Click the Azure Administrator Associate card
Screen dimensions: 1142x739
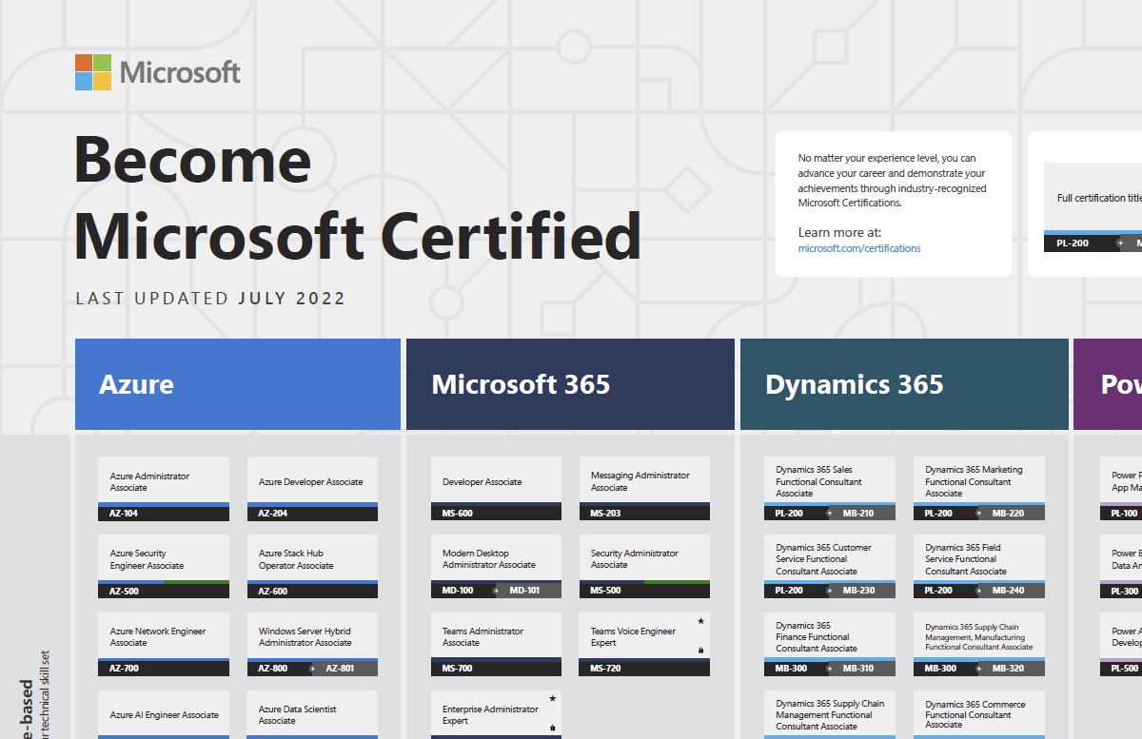163,481
